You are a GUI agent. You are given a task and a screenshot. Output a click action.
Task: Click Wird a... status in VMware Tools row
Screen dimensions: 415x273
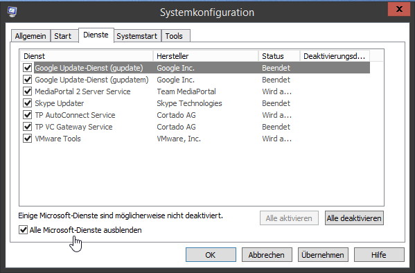(x=277, y=139)
